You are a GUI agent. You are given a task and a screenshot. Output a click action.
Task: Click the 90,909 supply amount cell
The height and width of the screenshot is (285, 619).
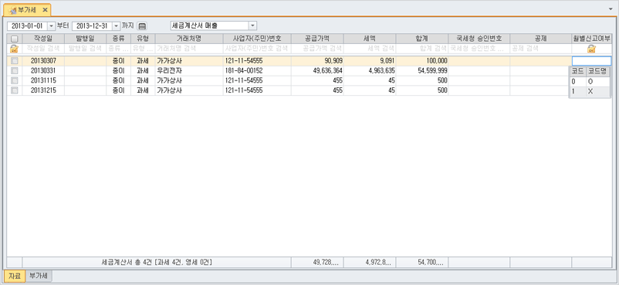(x=317, y=61)
